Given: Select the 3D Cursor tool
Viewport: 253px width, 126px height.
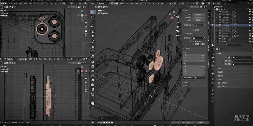Looking at the screenshot, I should click(x=93, y=17).
